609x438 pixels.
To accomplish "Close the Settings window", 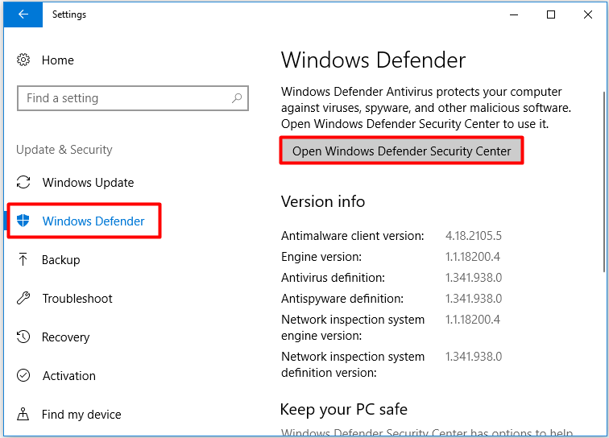I will tap(587, 14).
